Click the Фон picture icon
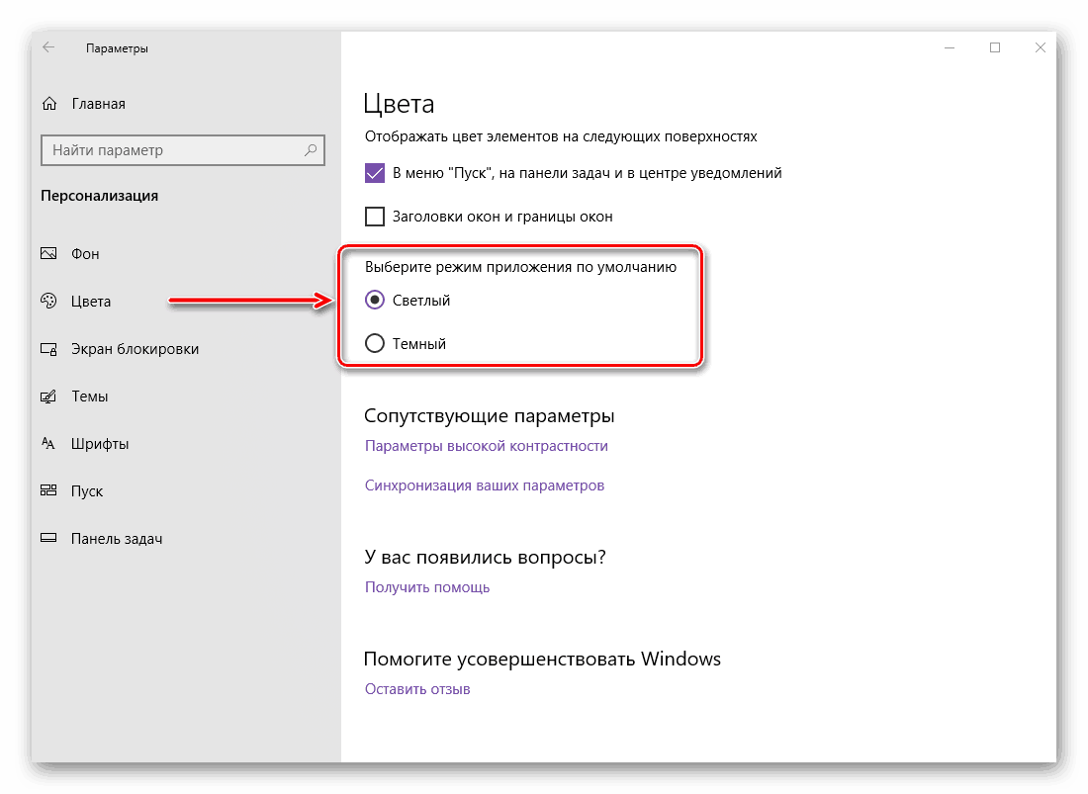The image size is (1088, 794). [48, 253]
